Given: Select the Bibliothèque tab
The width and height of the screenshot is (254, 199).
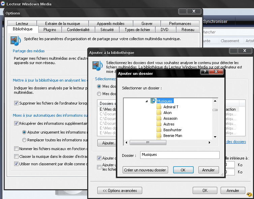Looking at the screenshot, I should (23, 29).
